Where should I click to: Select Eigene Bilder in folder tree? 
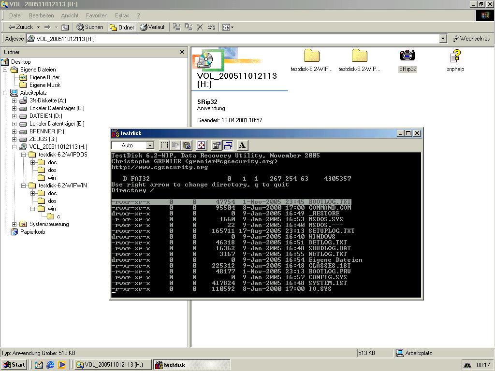44,77
